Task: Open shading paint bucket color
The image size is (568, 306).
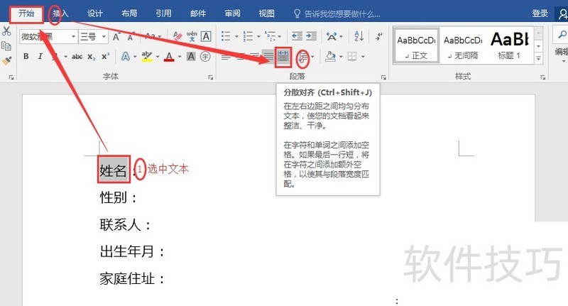Action: [x=330, y=56]
